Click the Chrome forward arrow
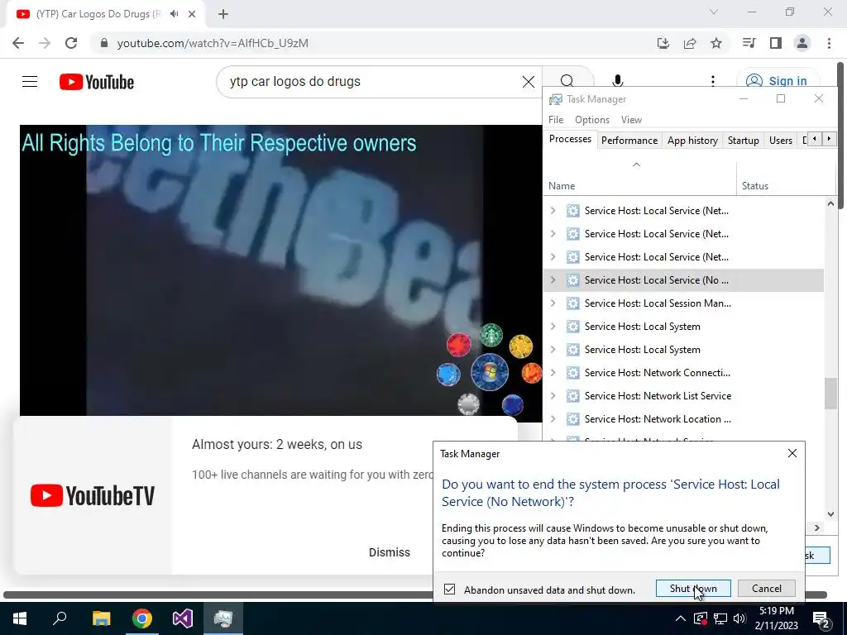This screenshot has height=635, width=847. (x=45, y=43)
